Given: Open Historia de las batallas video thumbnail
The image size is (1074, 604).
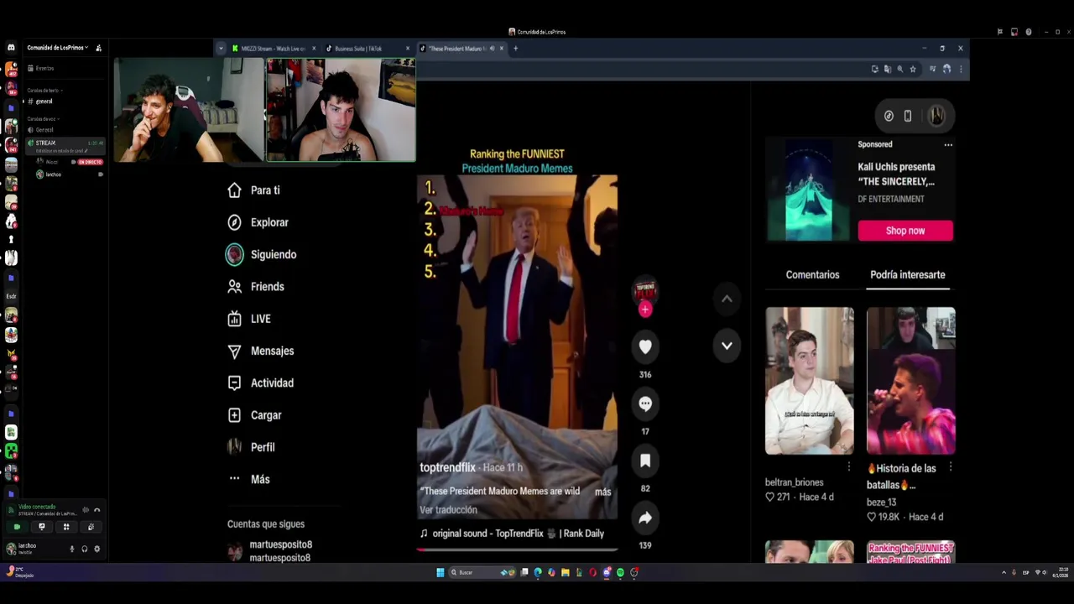Looking at the screenshot, I should coord(910,381).
